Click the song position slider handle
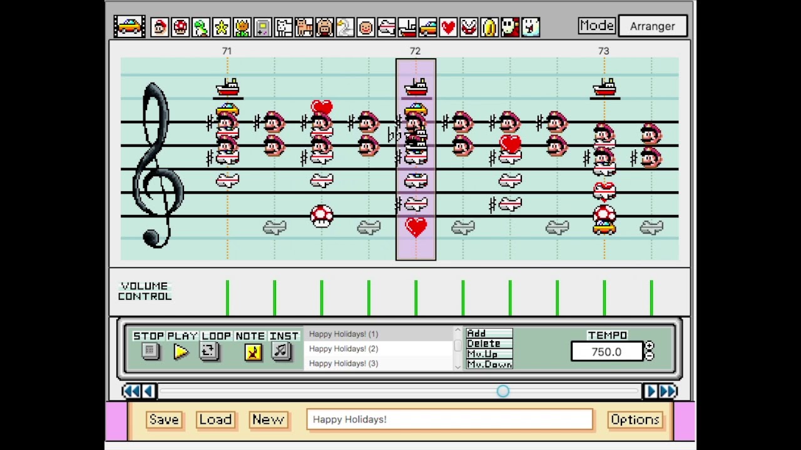The height and width of the screenshot is (450, 801). [x=503, y=391]
